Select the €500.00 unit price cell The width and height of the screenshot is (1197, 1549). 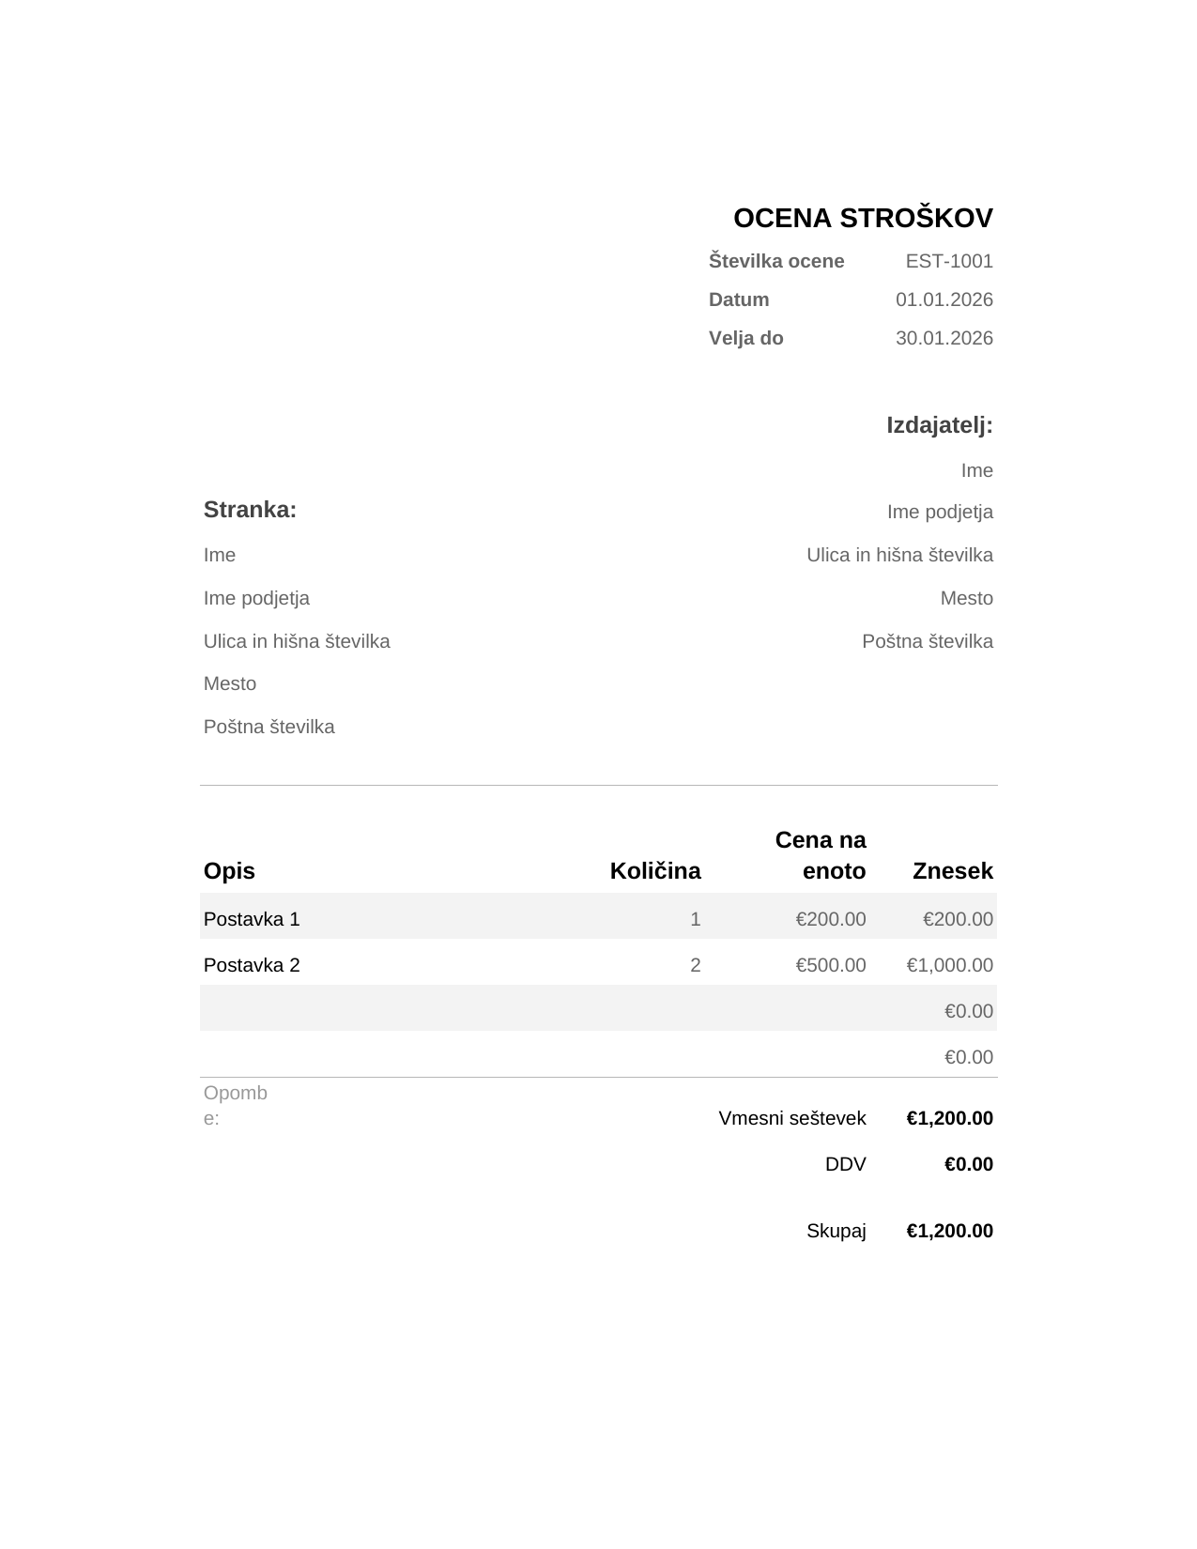coord(831,965)
